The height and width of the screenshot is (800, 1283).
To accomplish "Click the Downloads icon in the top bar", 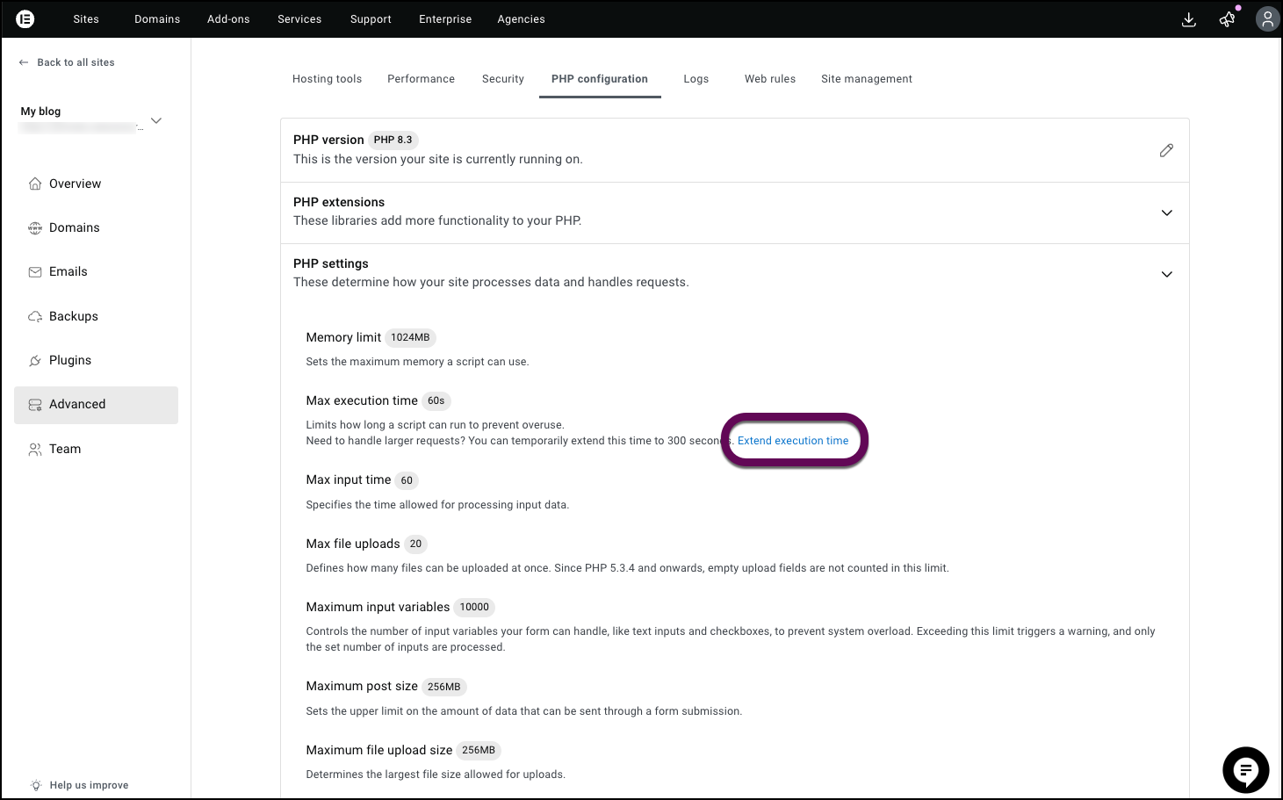I will 1188,18.
